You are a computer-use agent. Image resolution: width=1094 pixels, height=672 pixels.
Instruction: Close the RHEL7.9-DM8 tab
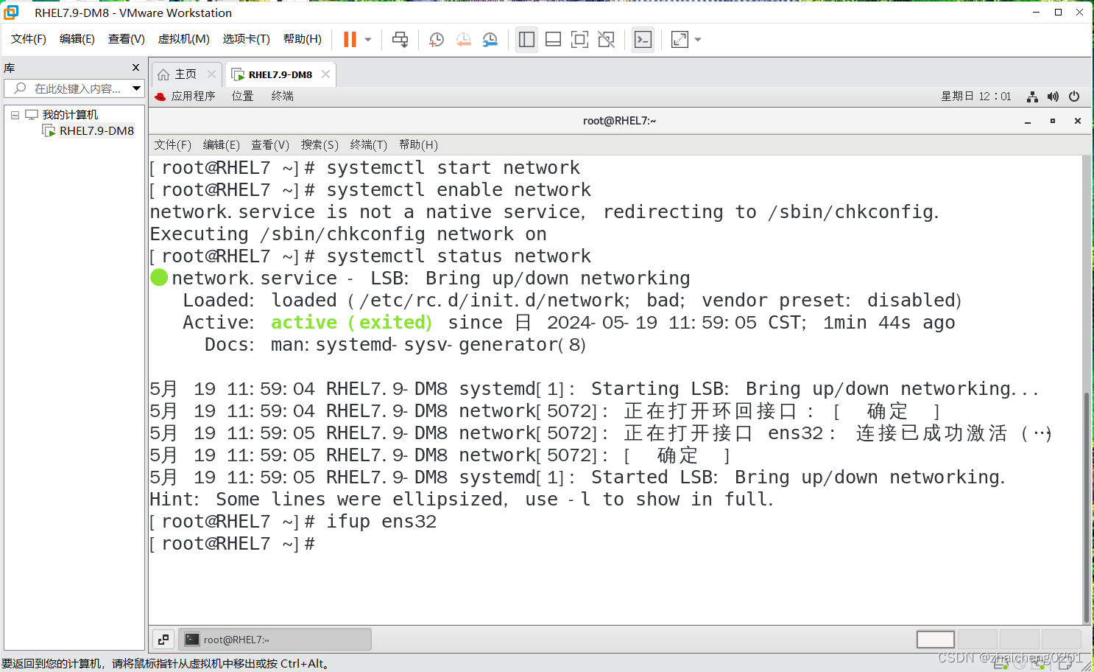point(325,74)
